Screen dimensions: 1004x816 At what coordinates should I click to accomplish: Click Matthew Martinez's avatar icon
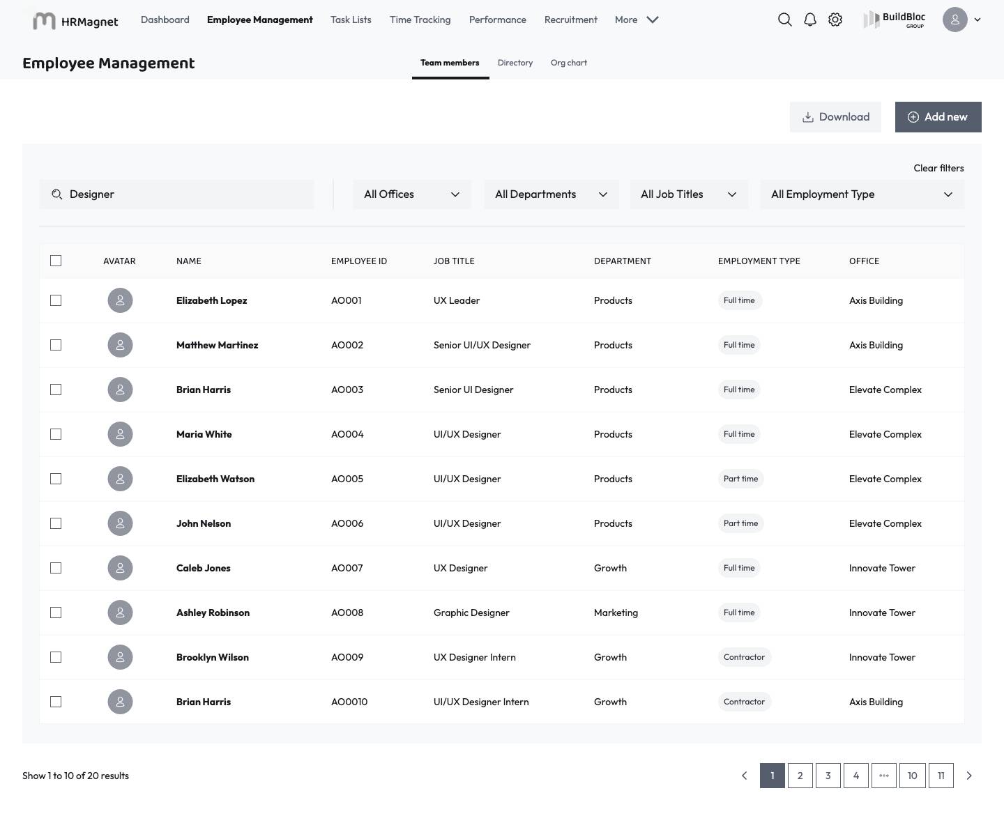coord(120,345)
